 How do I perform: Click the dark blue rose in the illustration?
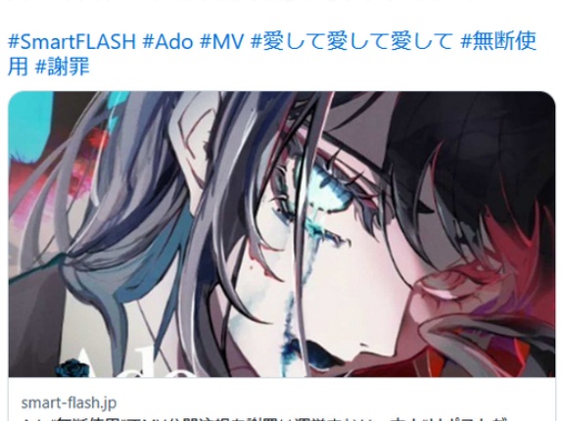(71, 369)
